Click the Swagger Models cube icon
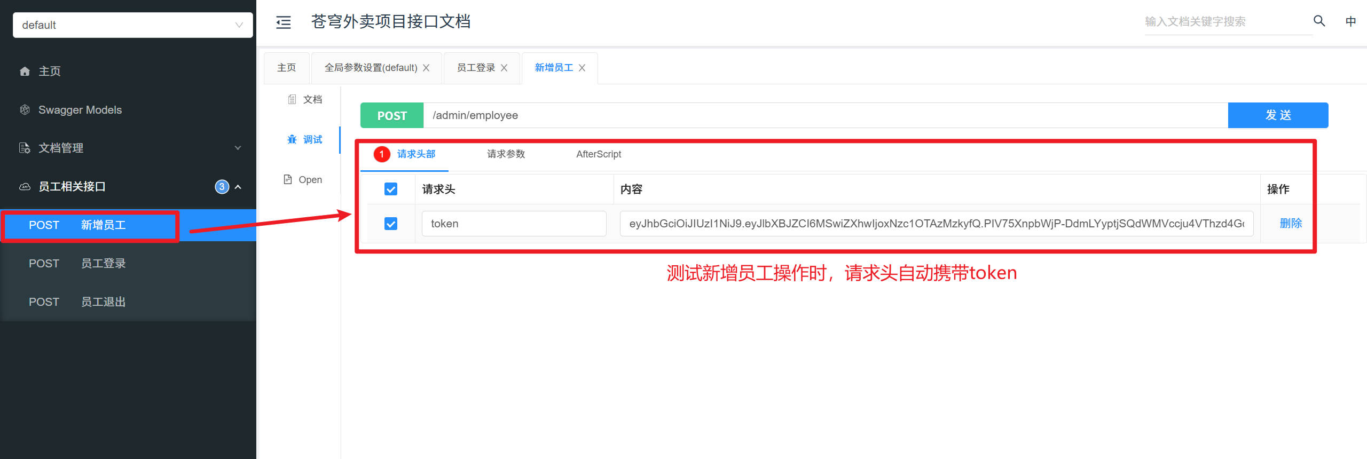 click(x=25, y=110)
